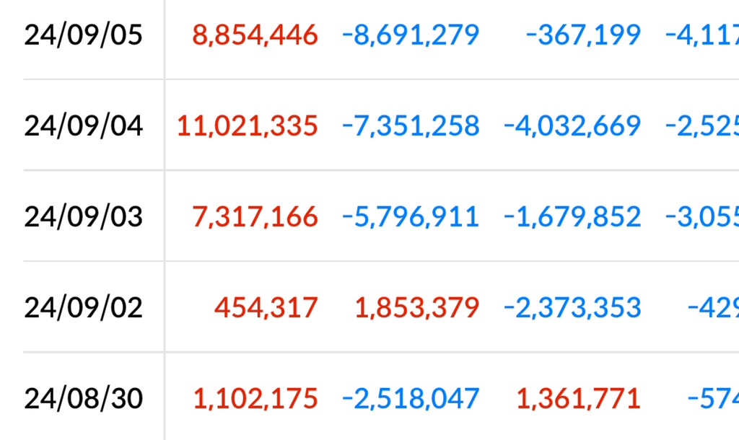
Task: Select the -7,351,258 cell
Action: (x=411, y=126)
